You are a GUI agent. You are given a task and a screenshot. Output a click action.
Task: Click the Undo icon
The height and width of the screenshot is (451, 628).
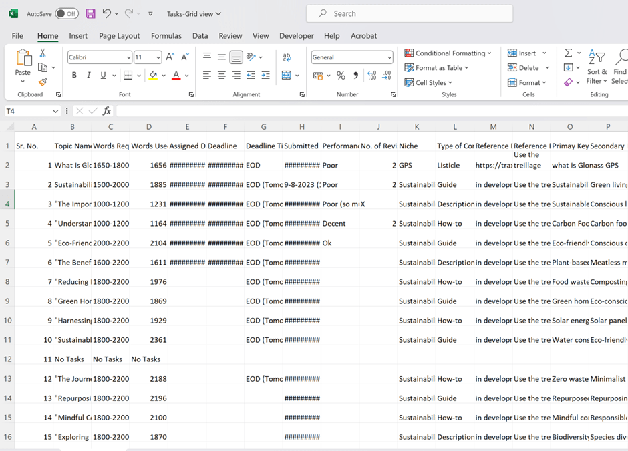106,13
